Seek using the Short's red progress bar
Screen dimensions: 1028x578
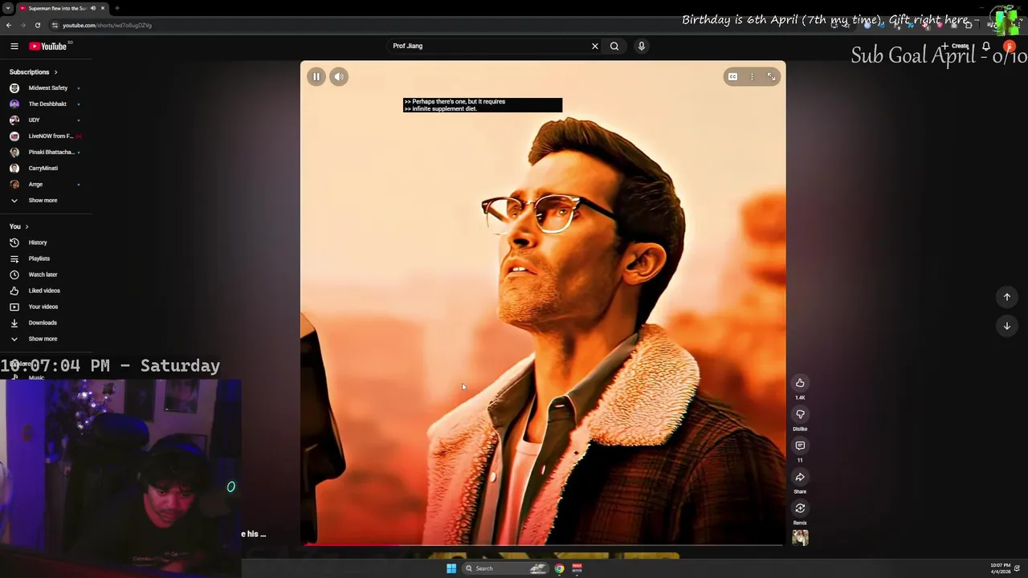(543, 545)
